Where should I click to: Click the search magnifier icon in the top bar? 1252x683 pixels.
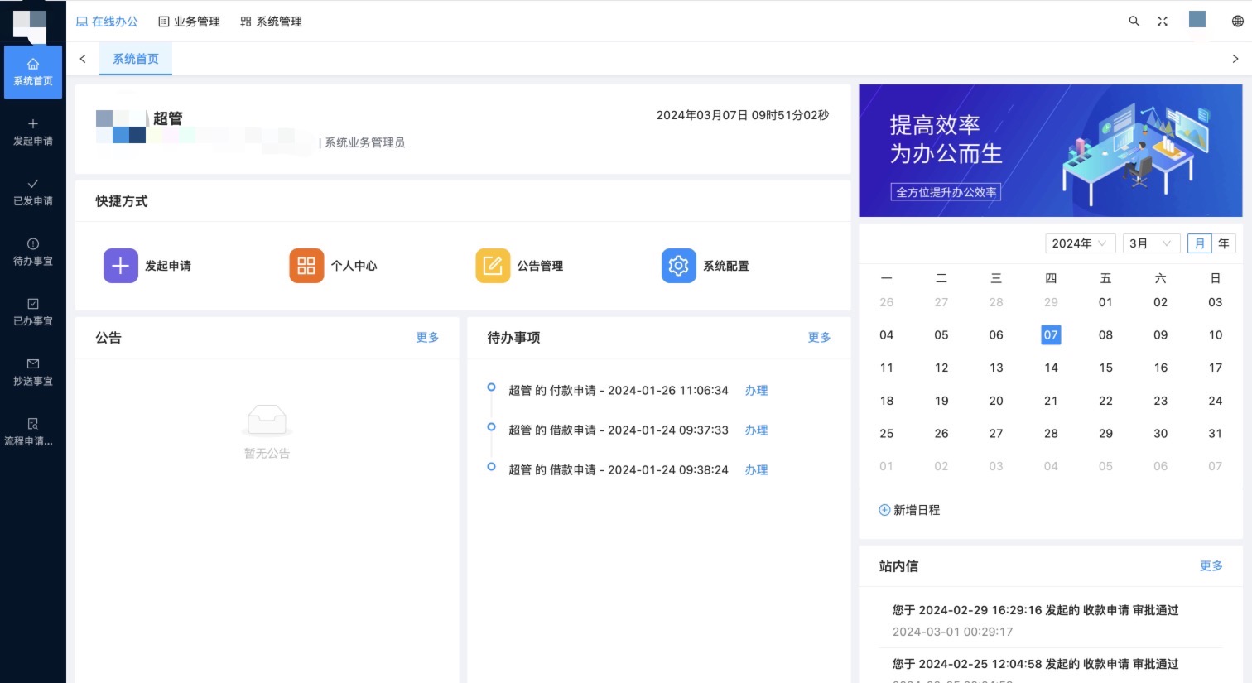1134,22
